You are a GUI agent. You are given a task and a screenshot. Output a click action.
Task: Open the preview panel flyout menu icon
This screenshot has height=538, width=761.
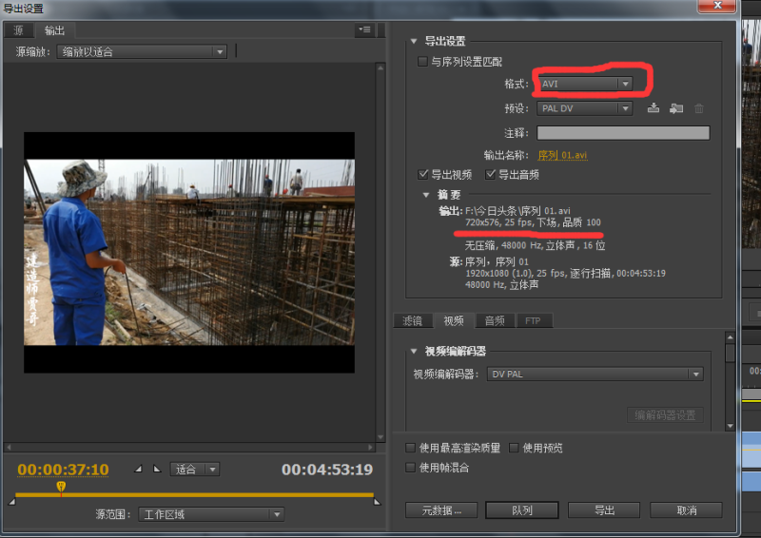click(365, 30)
